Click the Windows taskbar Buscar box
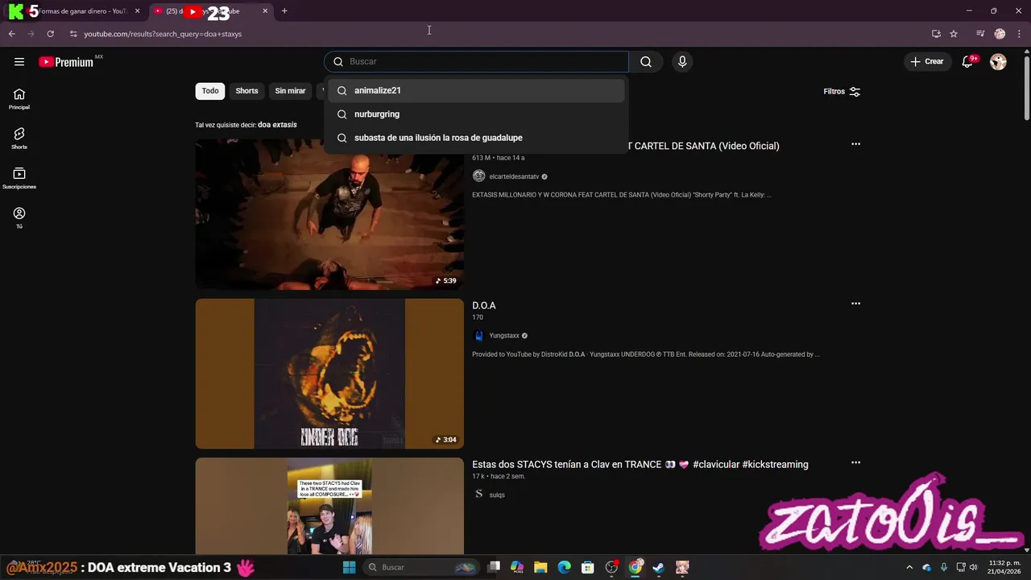 (421, 567)
